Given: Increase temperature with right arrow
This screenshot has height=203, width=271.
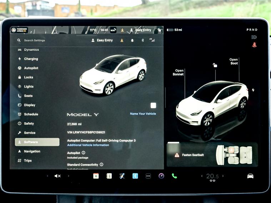Looking at the screenshot, I should (x=223, y=176).
